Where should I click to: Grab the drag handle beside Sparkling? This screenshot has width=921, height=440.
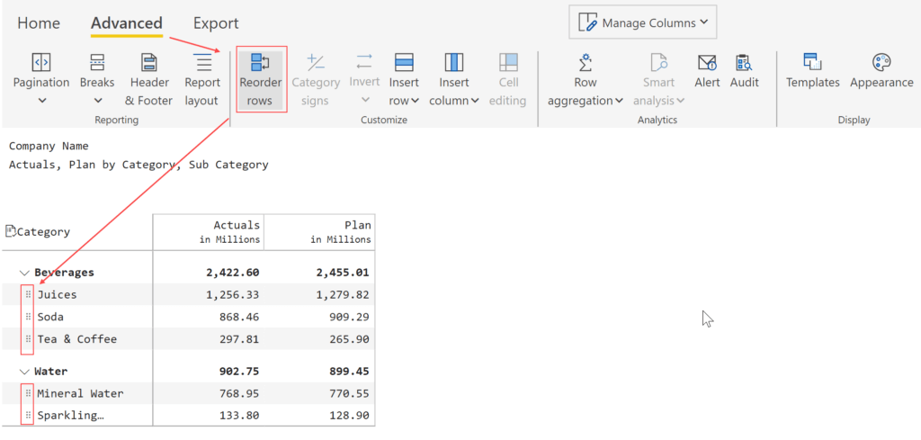click(28, 416)
